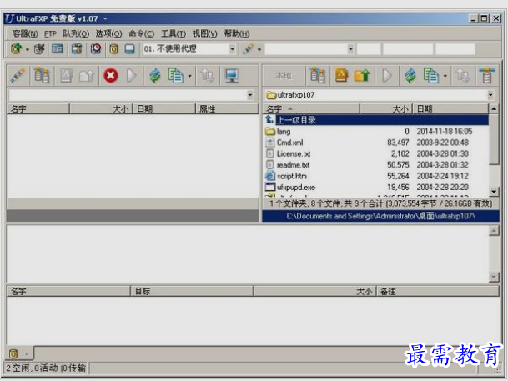Click the red abort X button

(x=111, y=76)
